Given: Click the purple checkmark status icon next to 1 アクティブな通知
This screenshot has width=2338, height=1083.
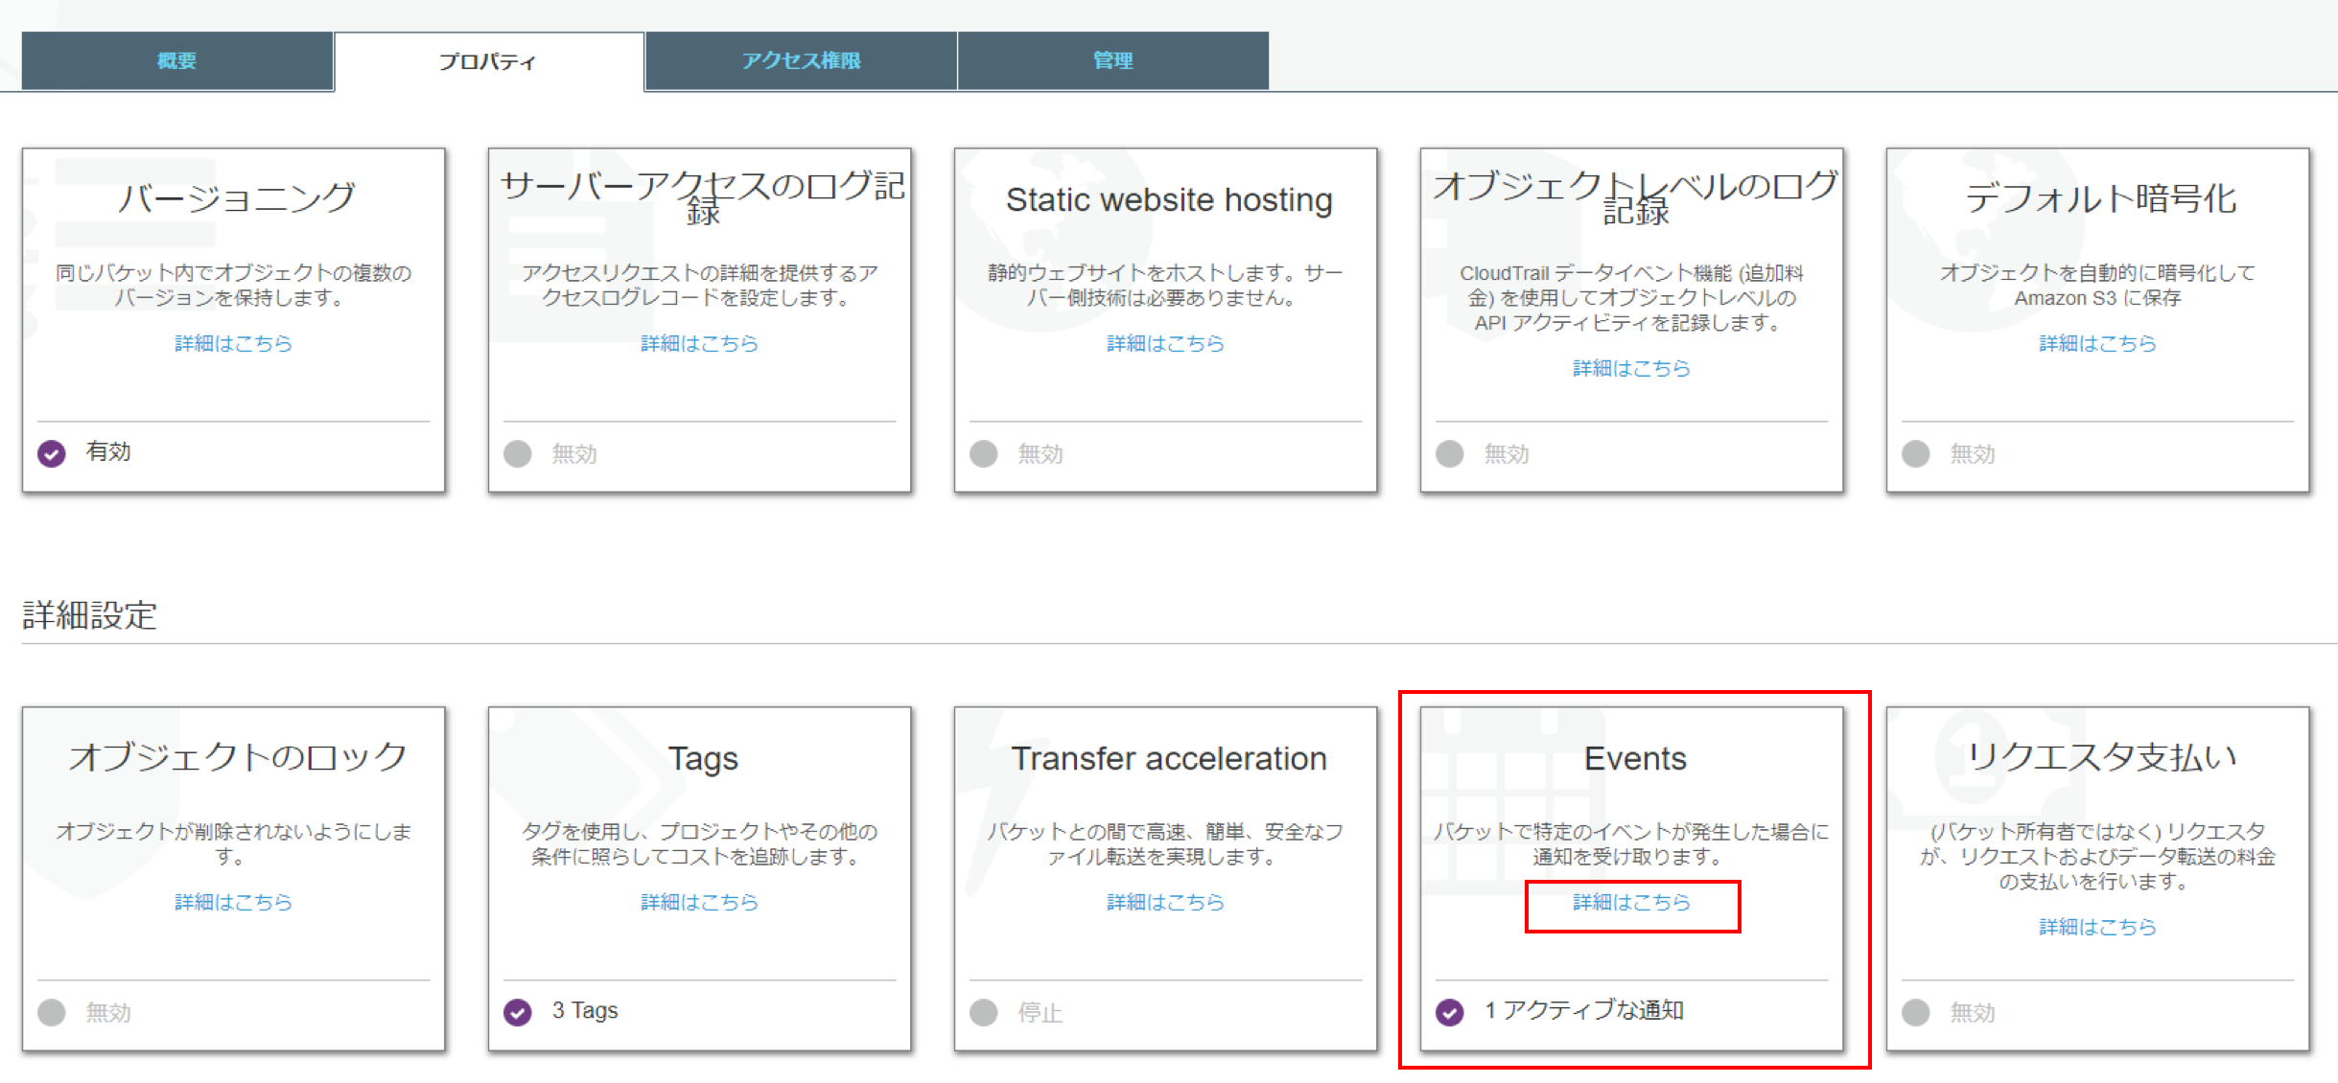Looking at the screenshot, I should click(1450, 1012).
